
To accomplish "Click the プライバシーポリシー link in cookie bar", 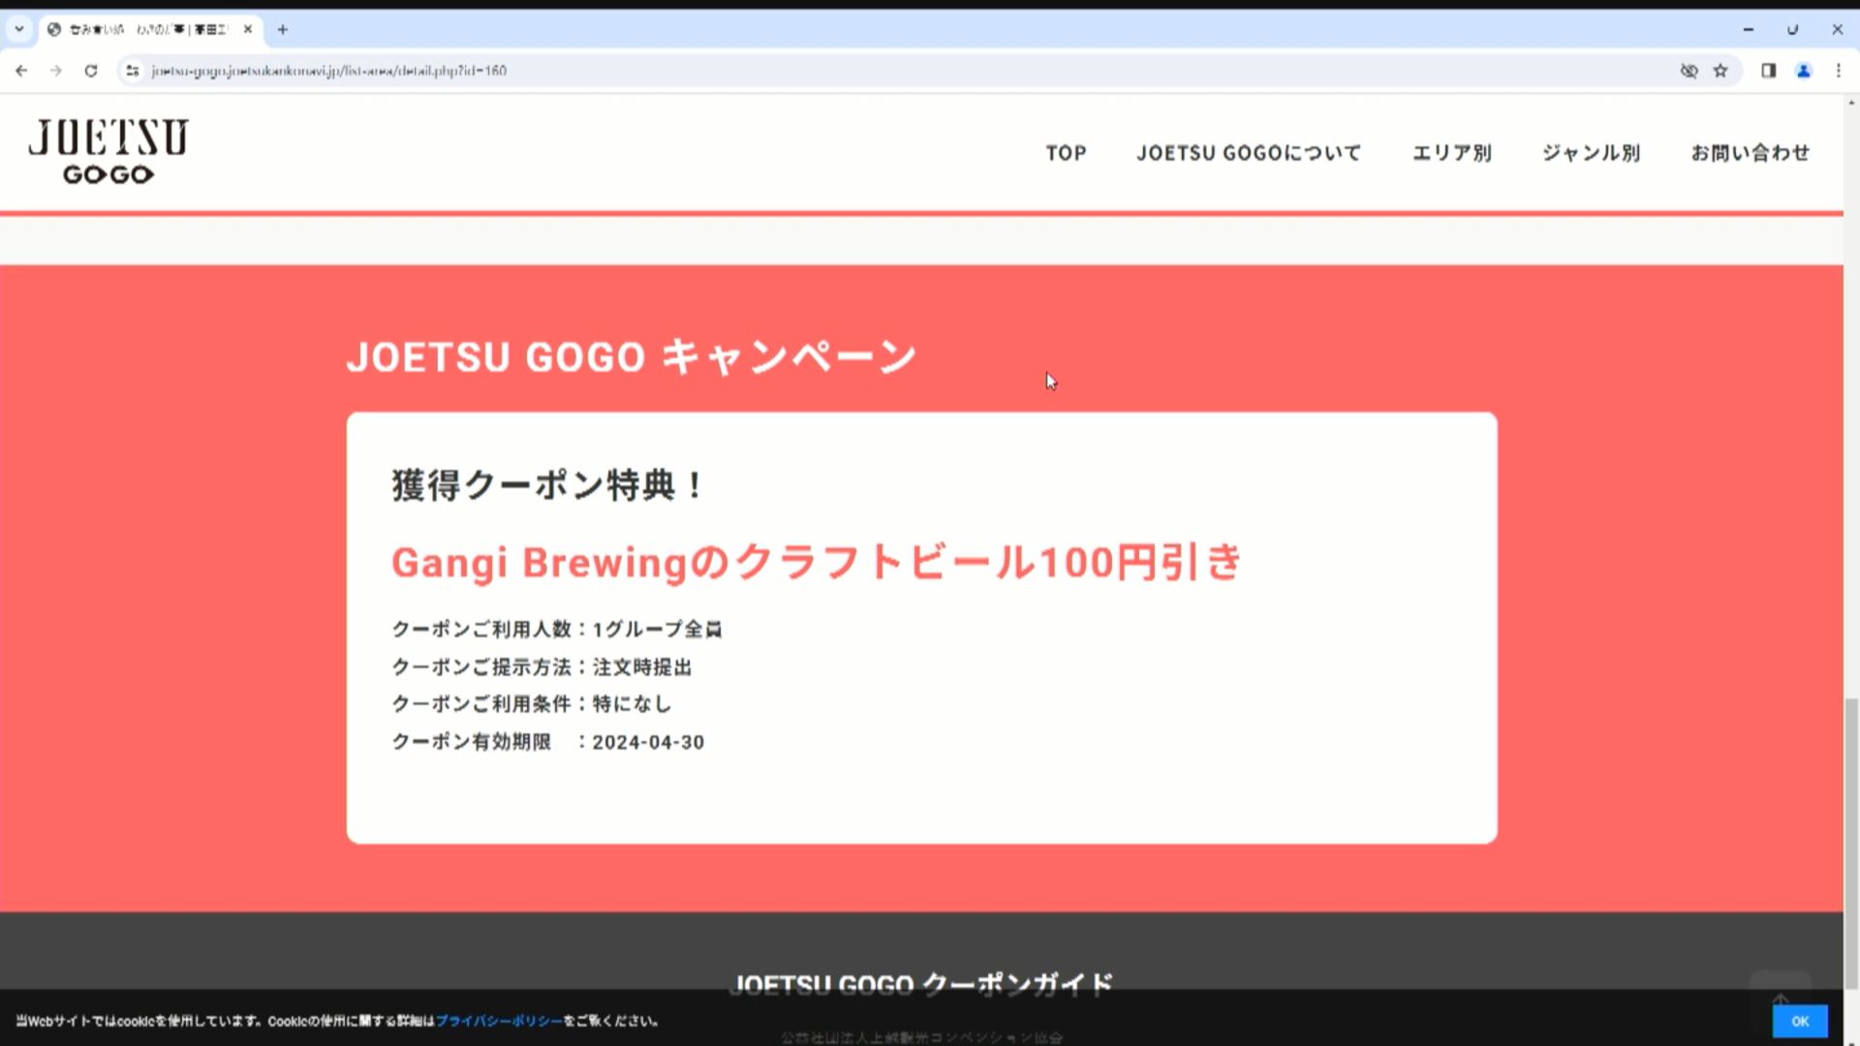I will (499, 1021).
